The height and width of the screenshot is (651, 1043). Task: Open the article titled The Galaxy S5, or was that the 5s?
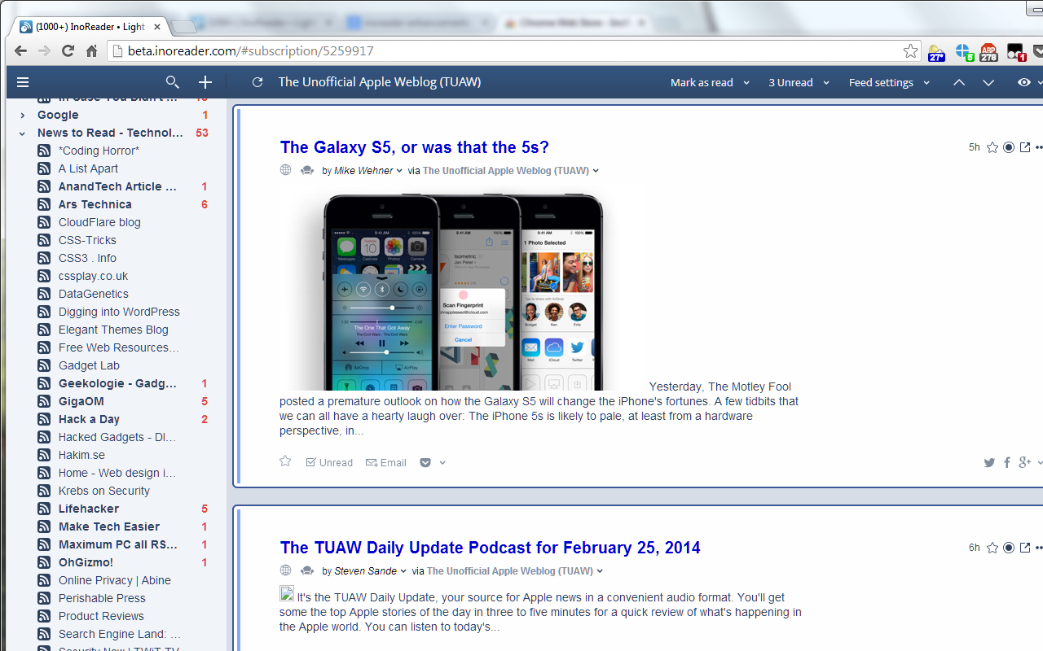click(x=415, y=147)
